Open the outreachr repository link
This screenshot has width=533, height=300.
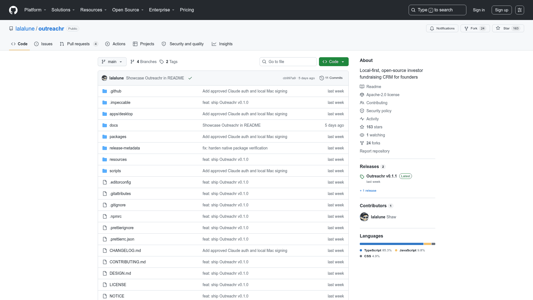(x=51, y=29)
